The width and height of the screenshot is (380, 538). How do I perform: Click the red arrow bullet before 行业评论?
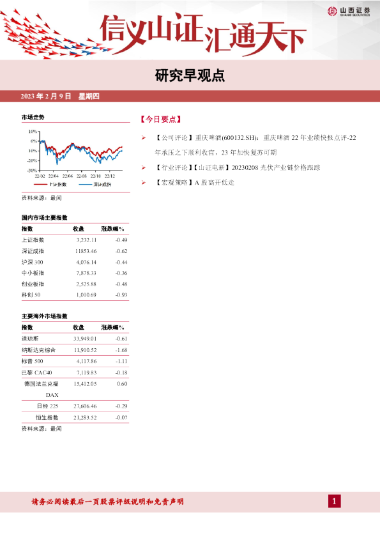tap(143, 168)
